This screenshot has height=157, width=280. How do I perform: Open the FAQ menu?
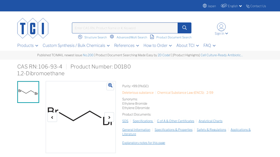point(209,46)
